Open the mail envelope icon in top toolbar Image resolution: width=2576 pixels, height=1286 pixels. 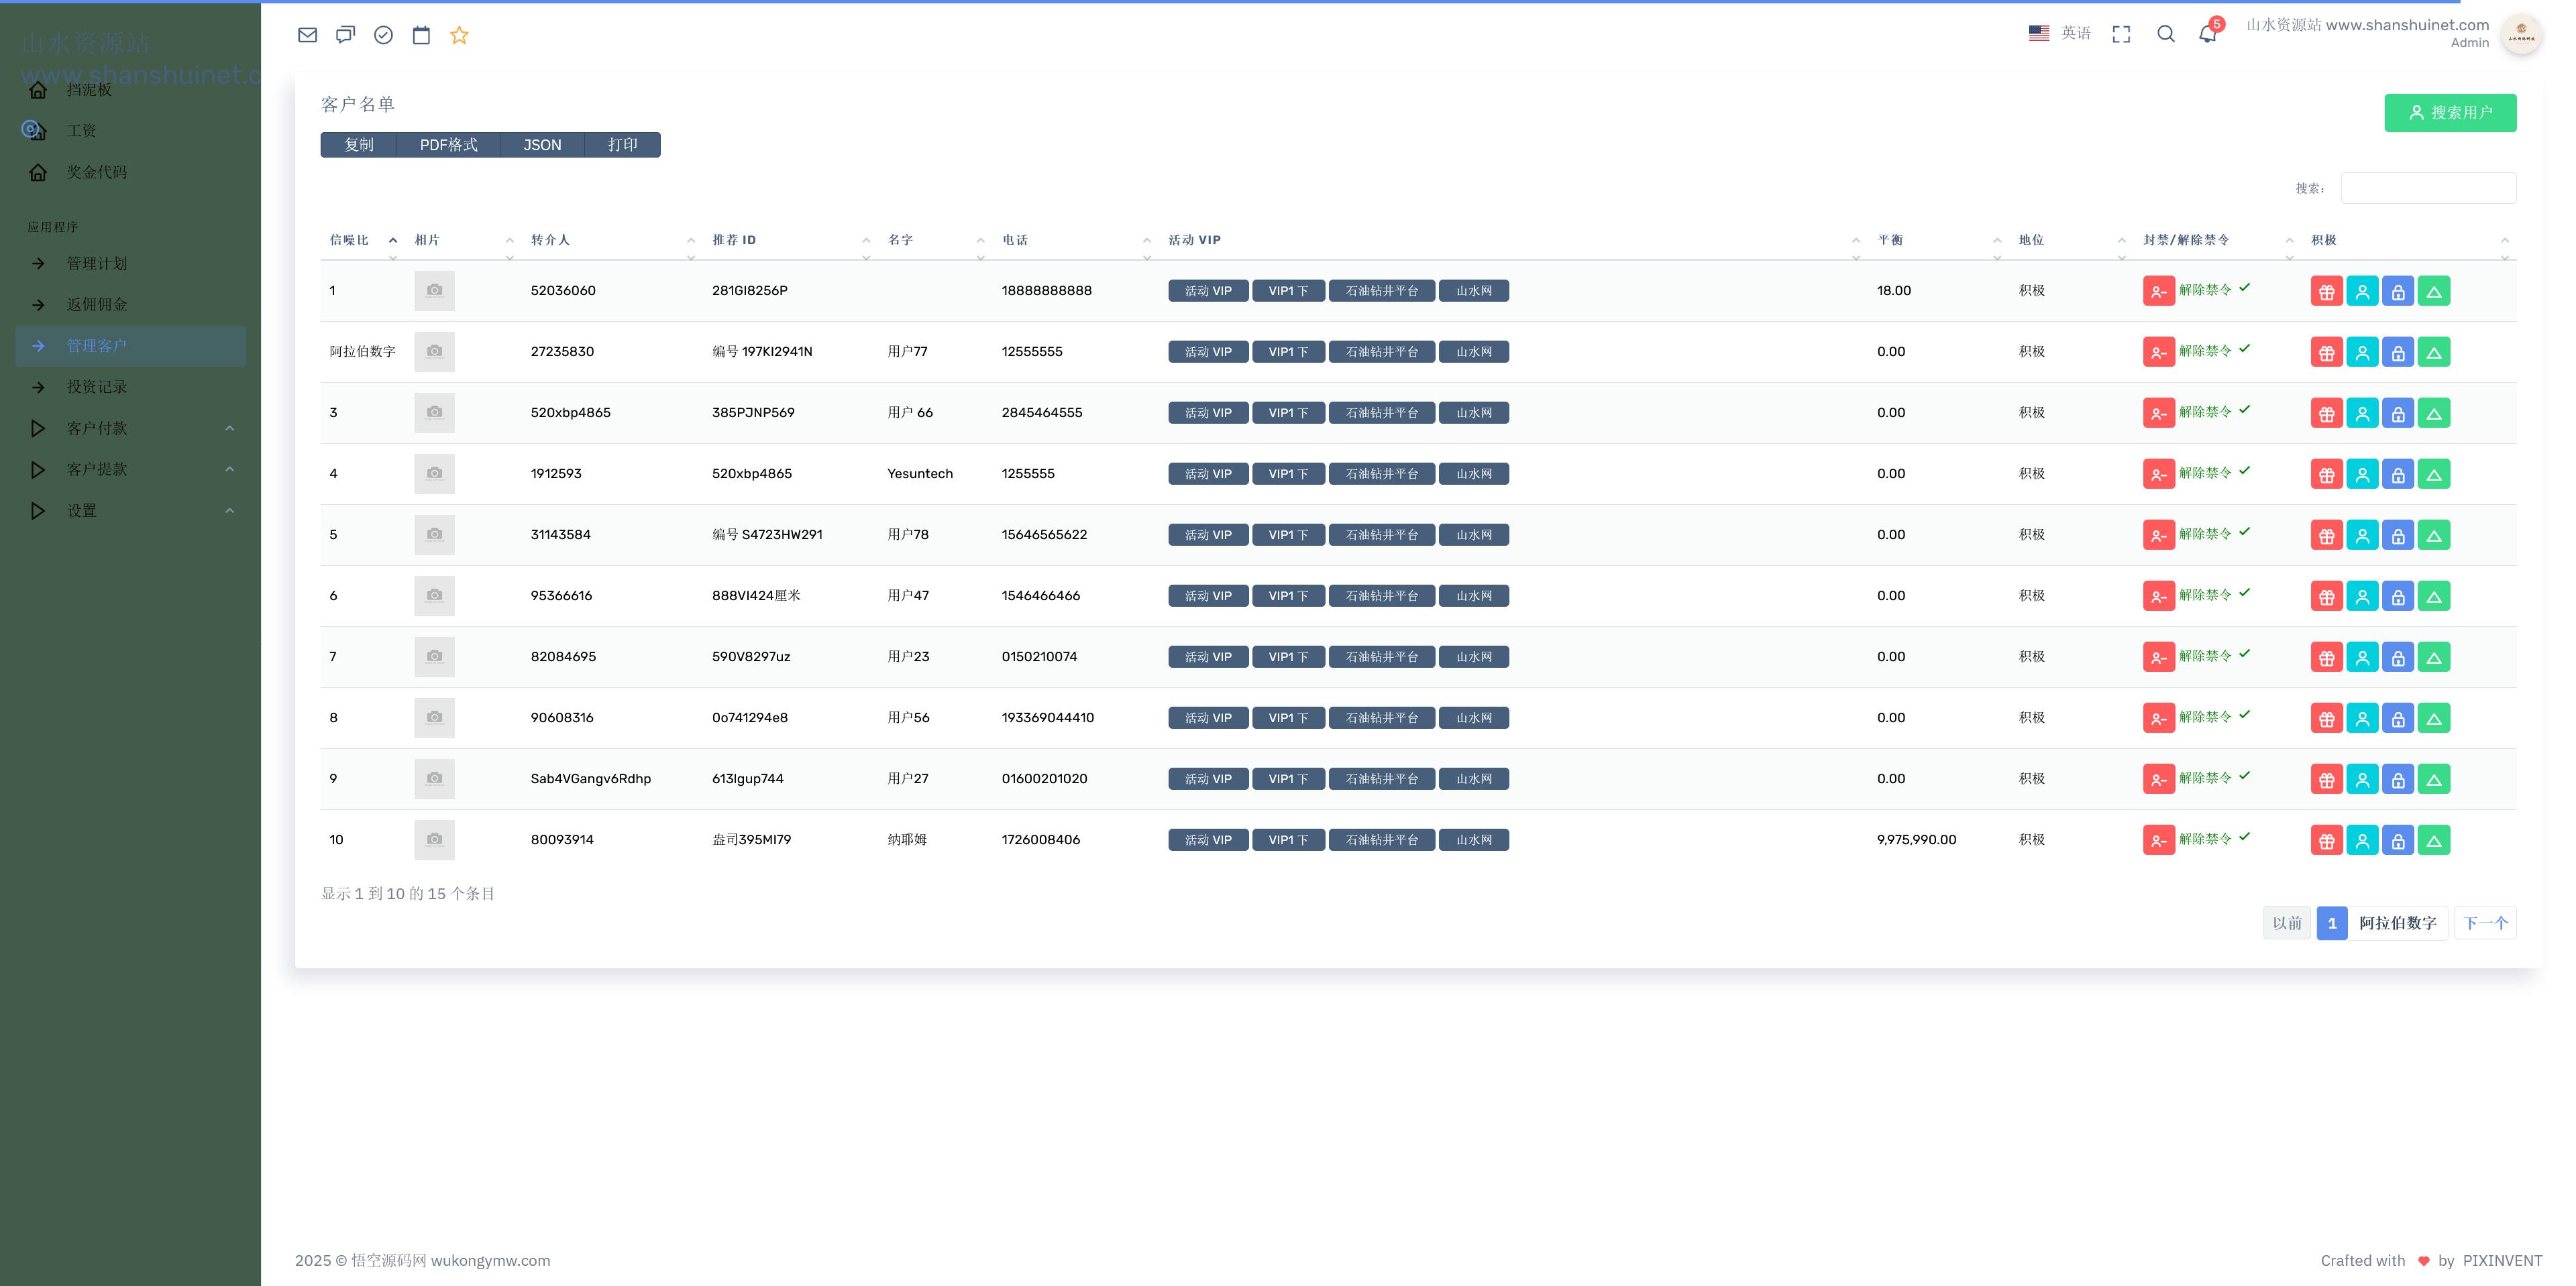[x=307, y=35]
